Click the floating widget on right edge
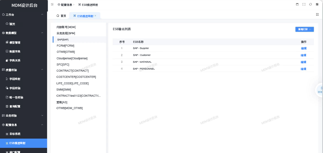This screenshot has width=323, height=153. click(x=320, y=90)
